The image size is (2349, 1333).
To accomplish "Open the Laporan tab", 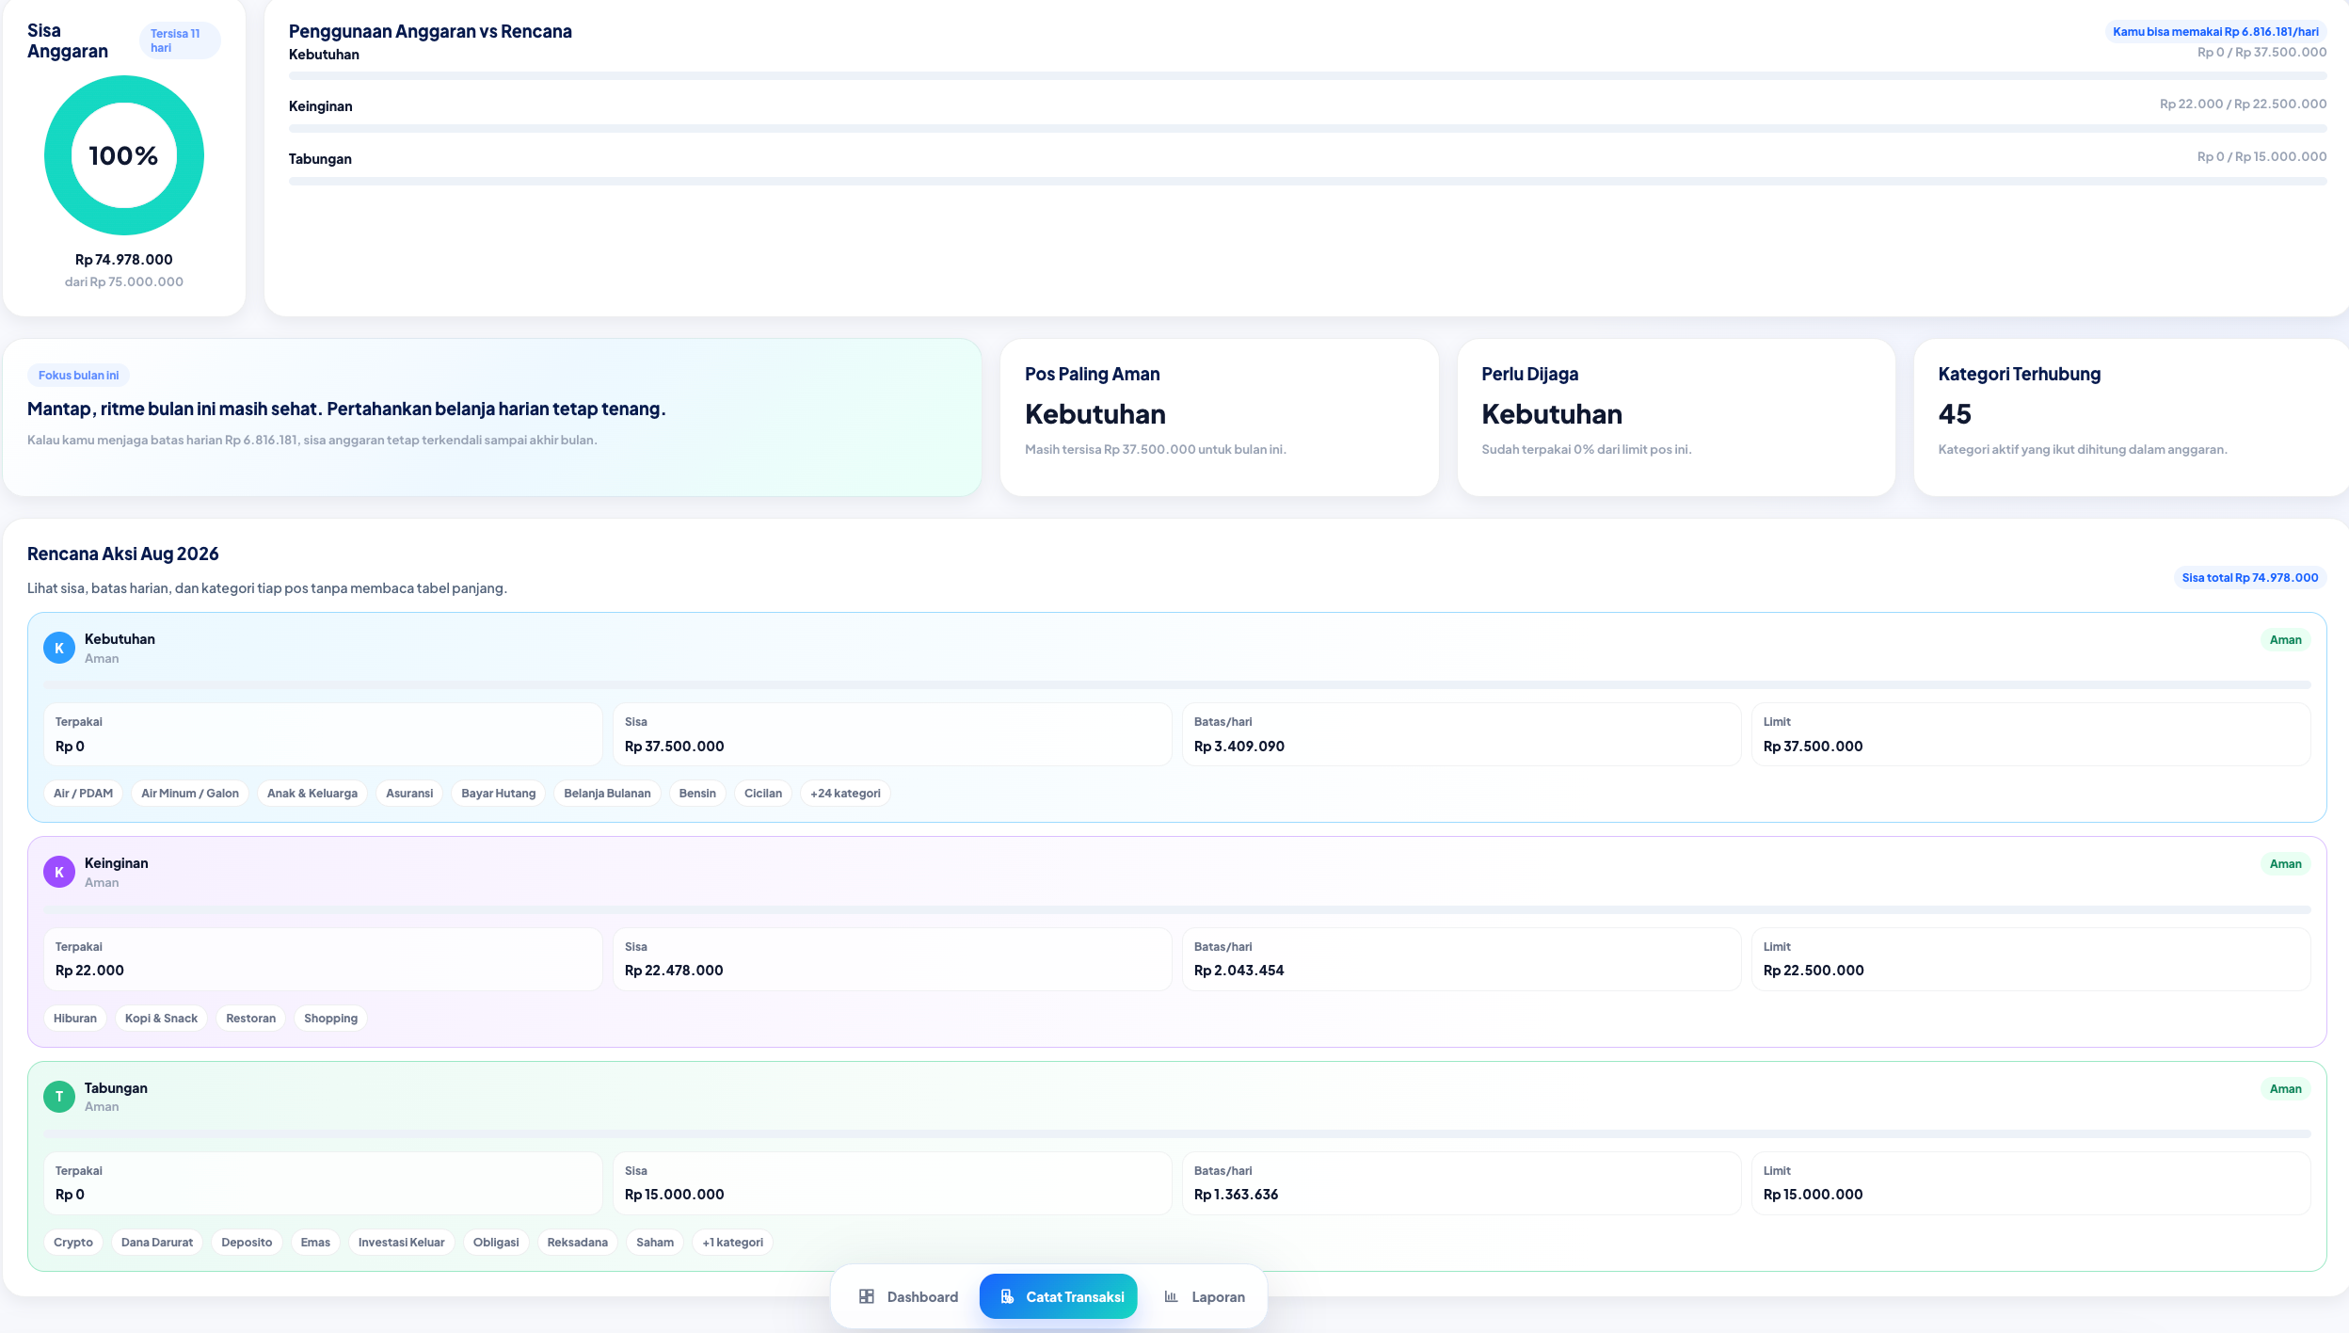I will [1204, 1296].
